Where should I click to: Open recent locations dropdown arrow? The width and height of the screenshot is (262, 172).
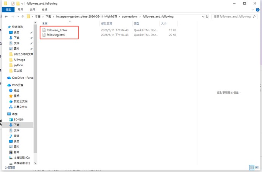coord(18,16)
